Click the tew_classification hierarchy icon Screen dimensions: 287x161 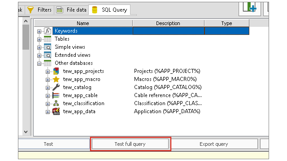[x=56, y=103]
